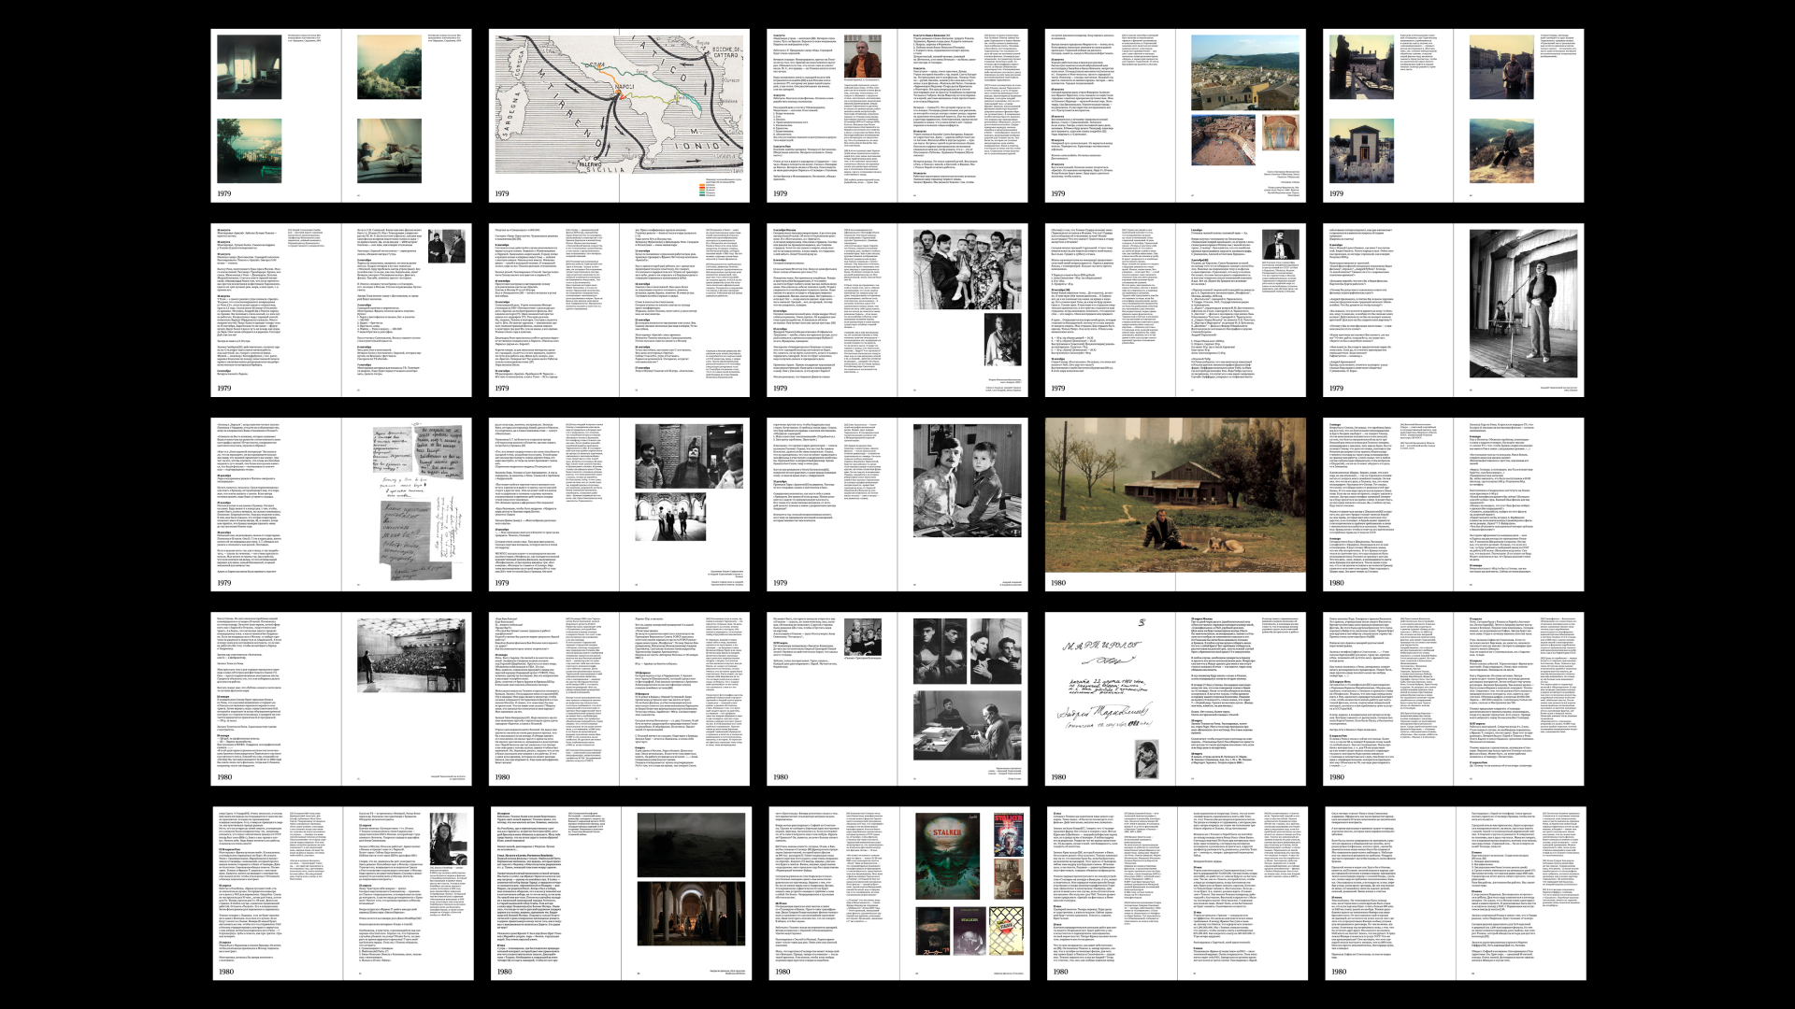
Task: Click the Italy route map with Napoli
Action: [x=619, y=103]
